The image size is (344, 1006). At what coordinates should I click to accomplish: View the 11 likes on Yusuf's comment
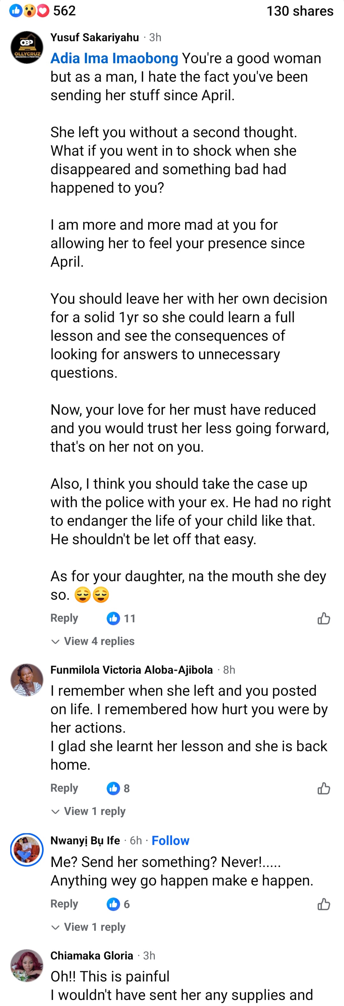click(121, 618)
